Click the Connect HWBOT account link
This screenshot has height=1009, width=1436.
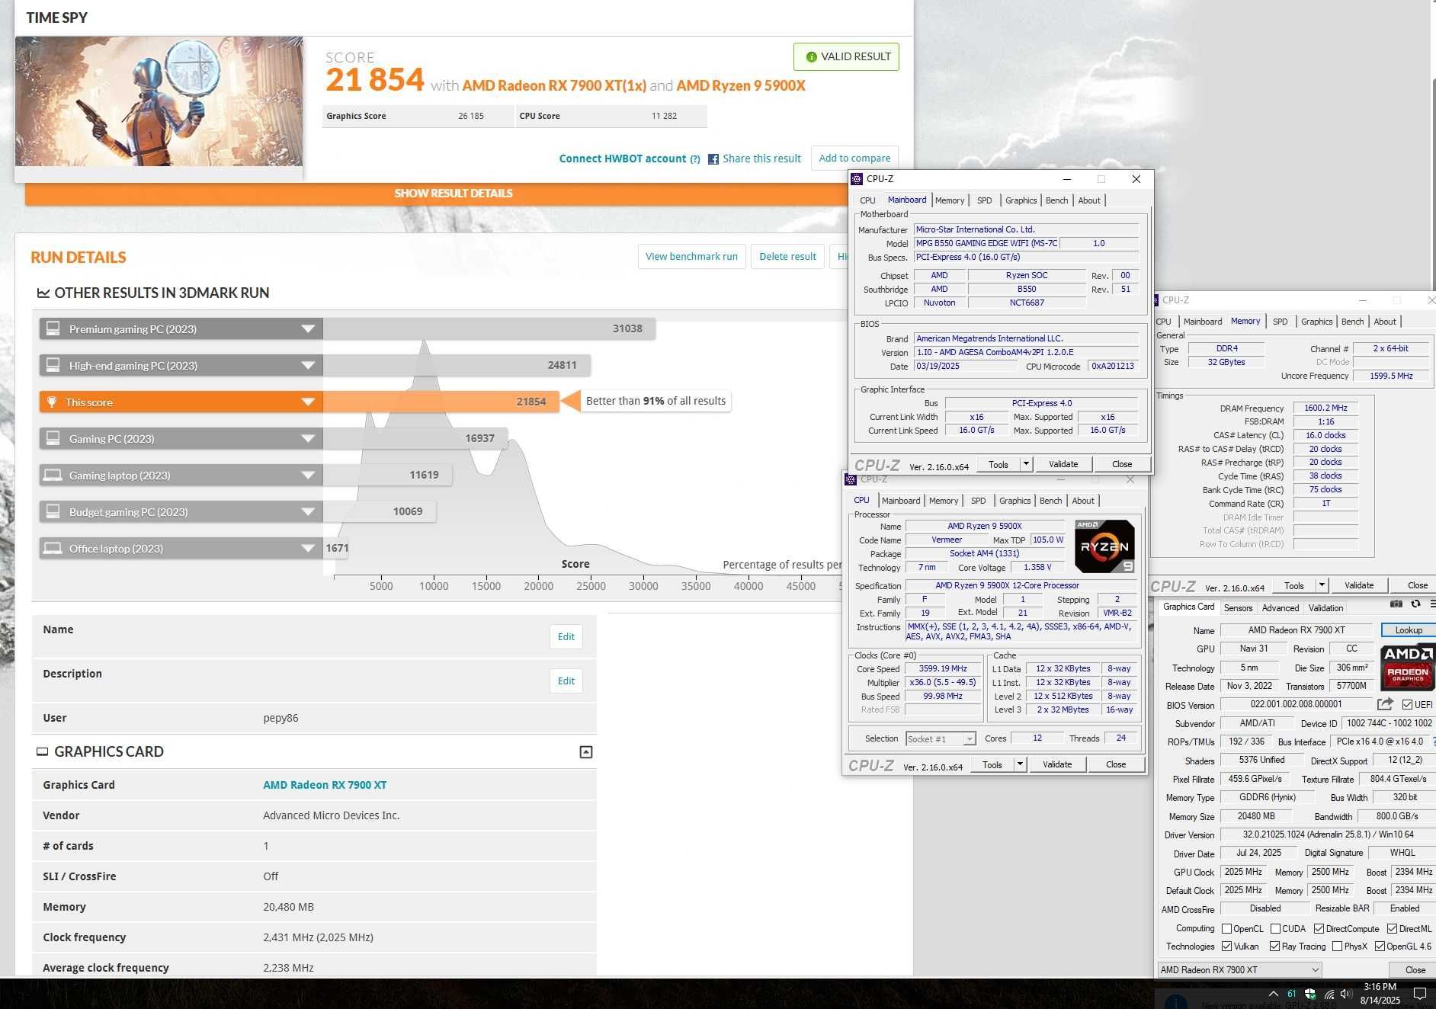click(x=623, y=159)
